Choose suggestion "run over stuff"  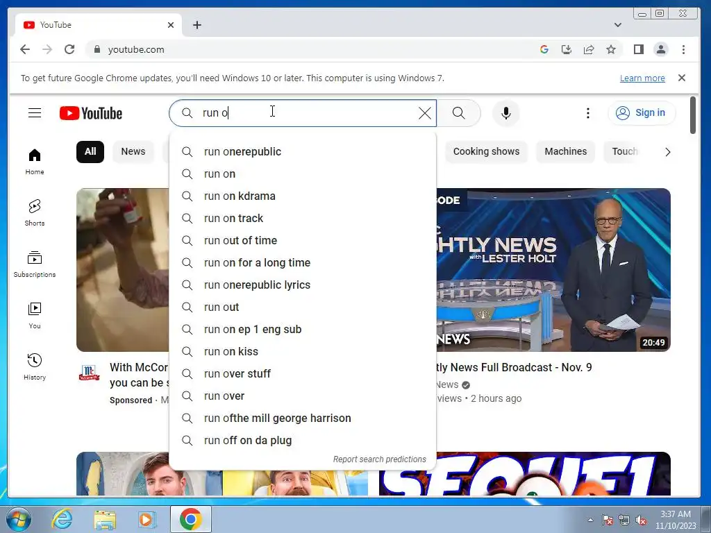[x=303, y=374]
